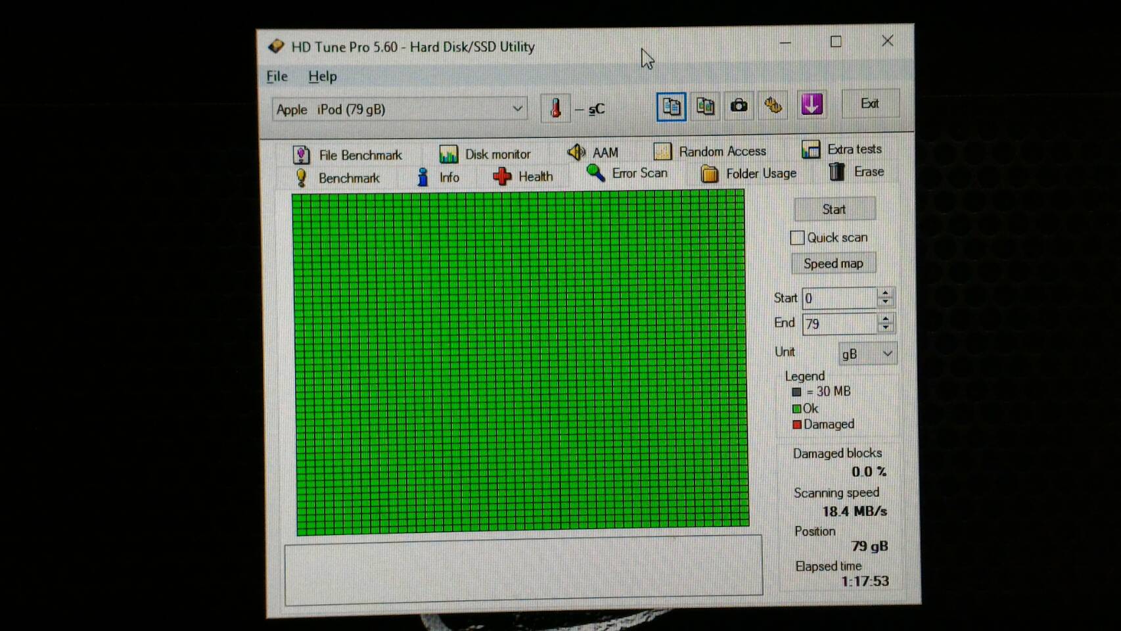Enable the Quick scan checkbox
The image size is (1121, 631).
point(797,238)
